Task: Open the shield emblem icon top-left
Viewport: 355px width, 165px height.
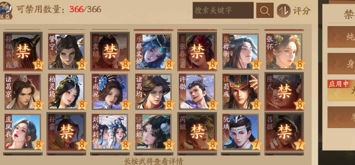Action: coord(6,10)
